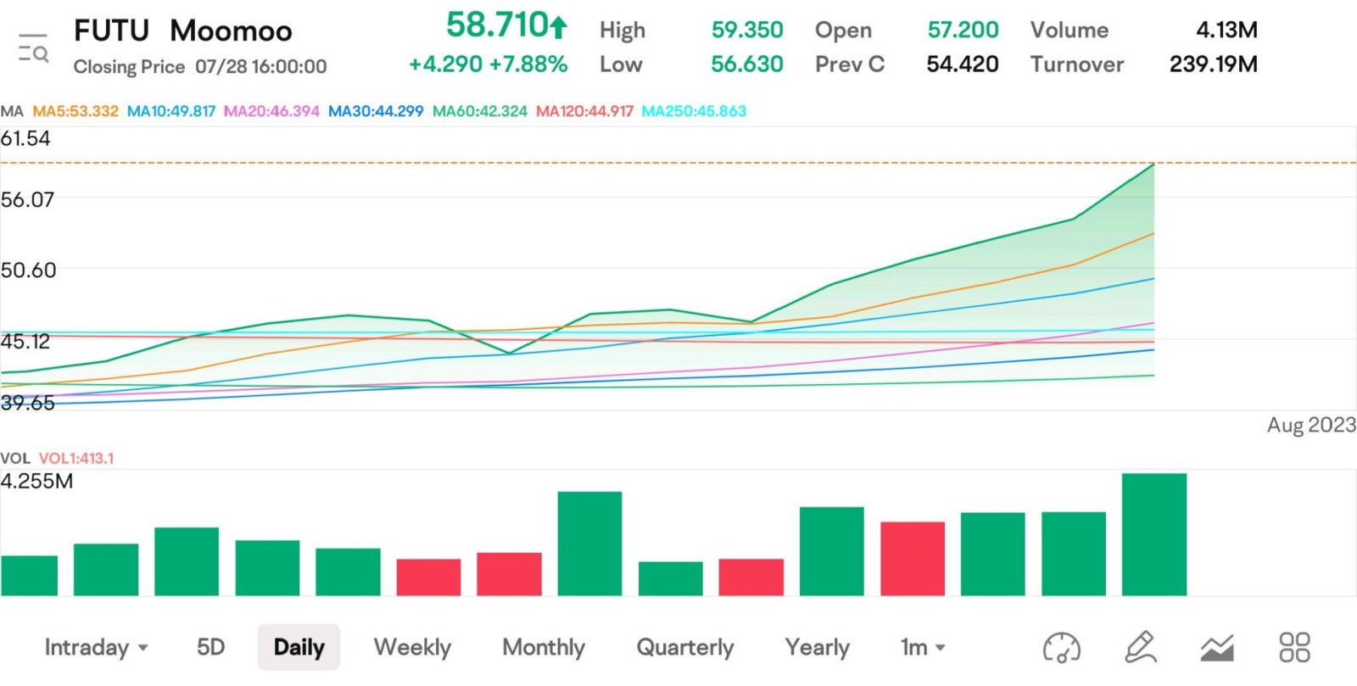Switch to the 5D tab
1357x686 pixels.
coord(210,648)
